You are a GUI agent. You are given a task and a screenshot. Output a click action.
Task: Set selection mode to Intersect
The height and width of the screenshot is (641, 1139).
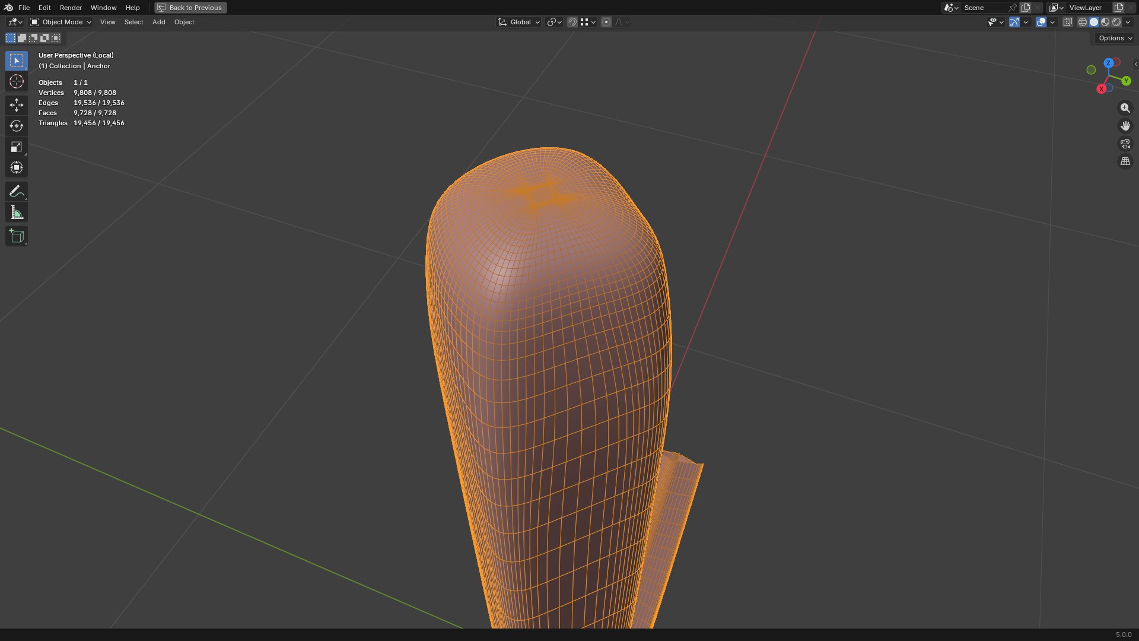(56, 38)
